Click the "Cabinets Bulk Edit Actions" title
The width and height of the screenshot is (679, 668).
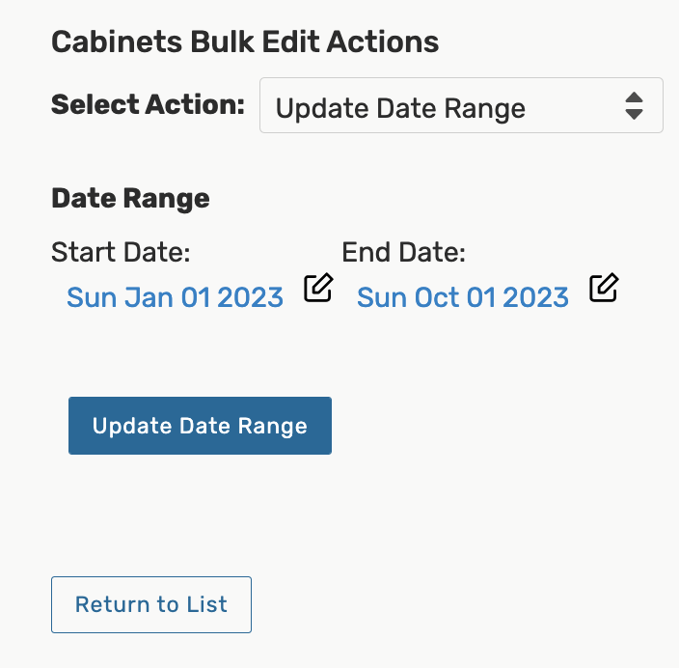tap(245, 42)
